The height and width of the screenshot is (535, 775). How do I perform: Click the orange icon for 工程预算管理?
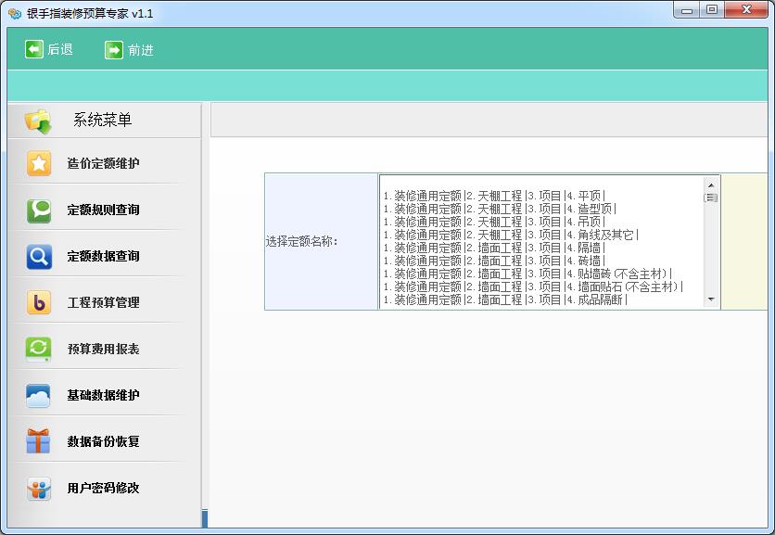click(x=39, y=303)
